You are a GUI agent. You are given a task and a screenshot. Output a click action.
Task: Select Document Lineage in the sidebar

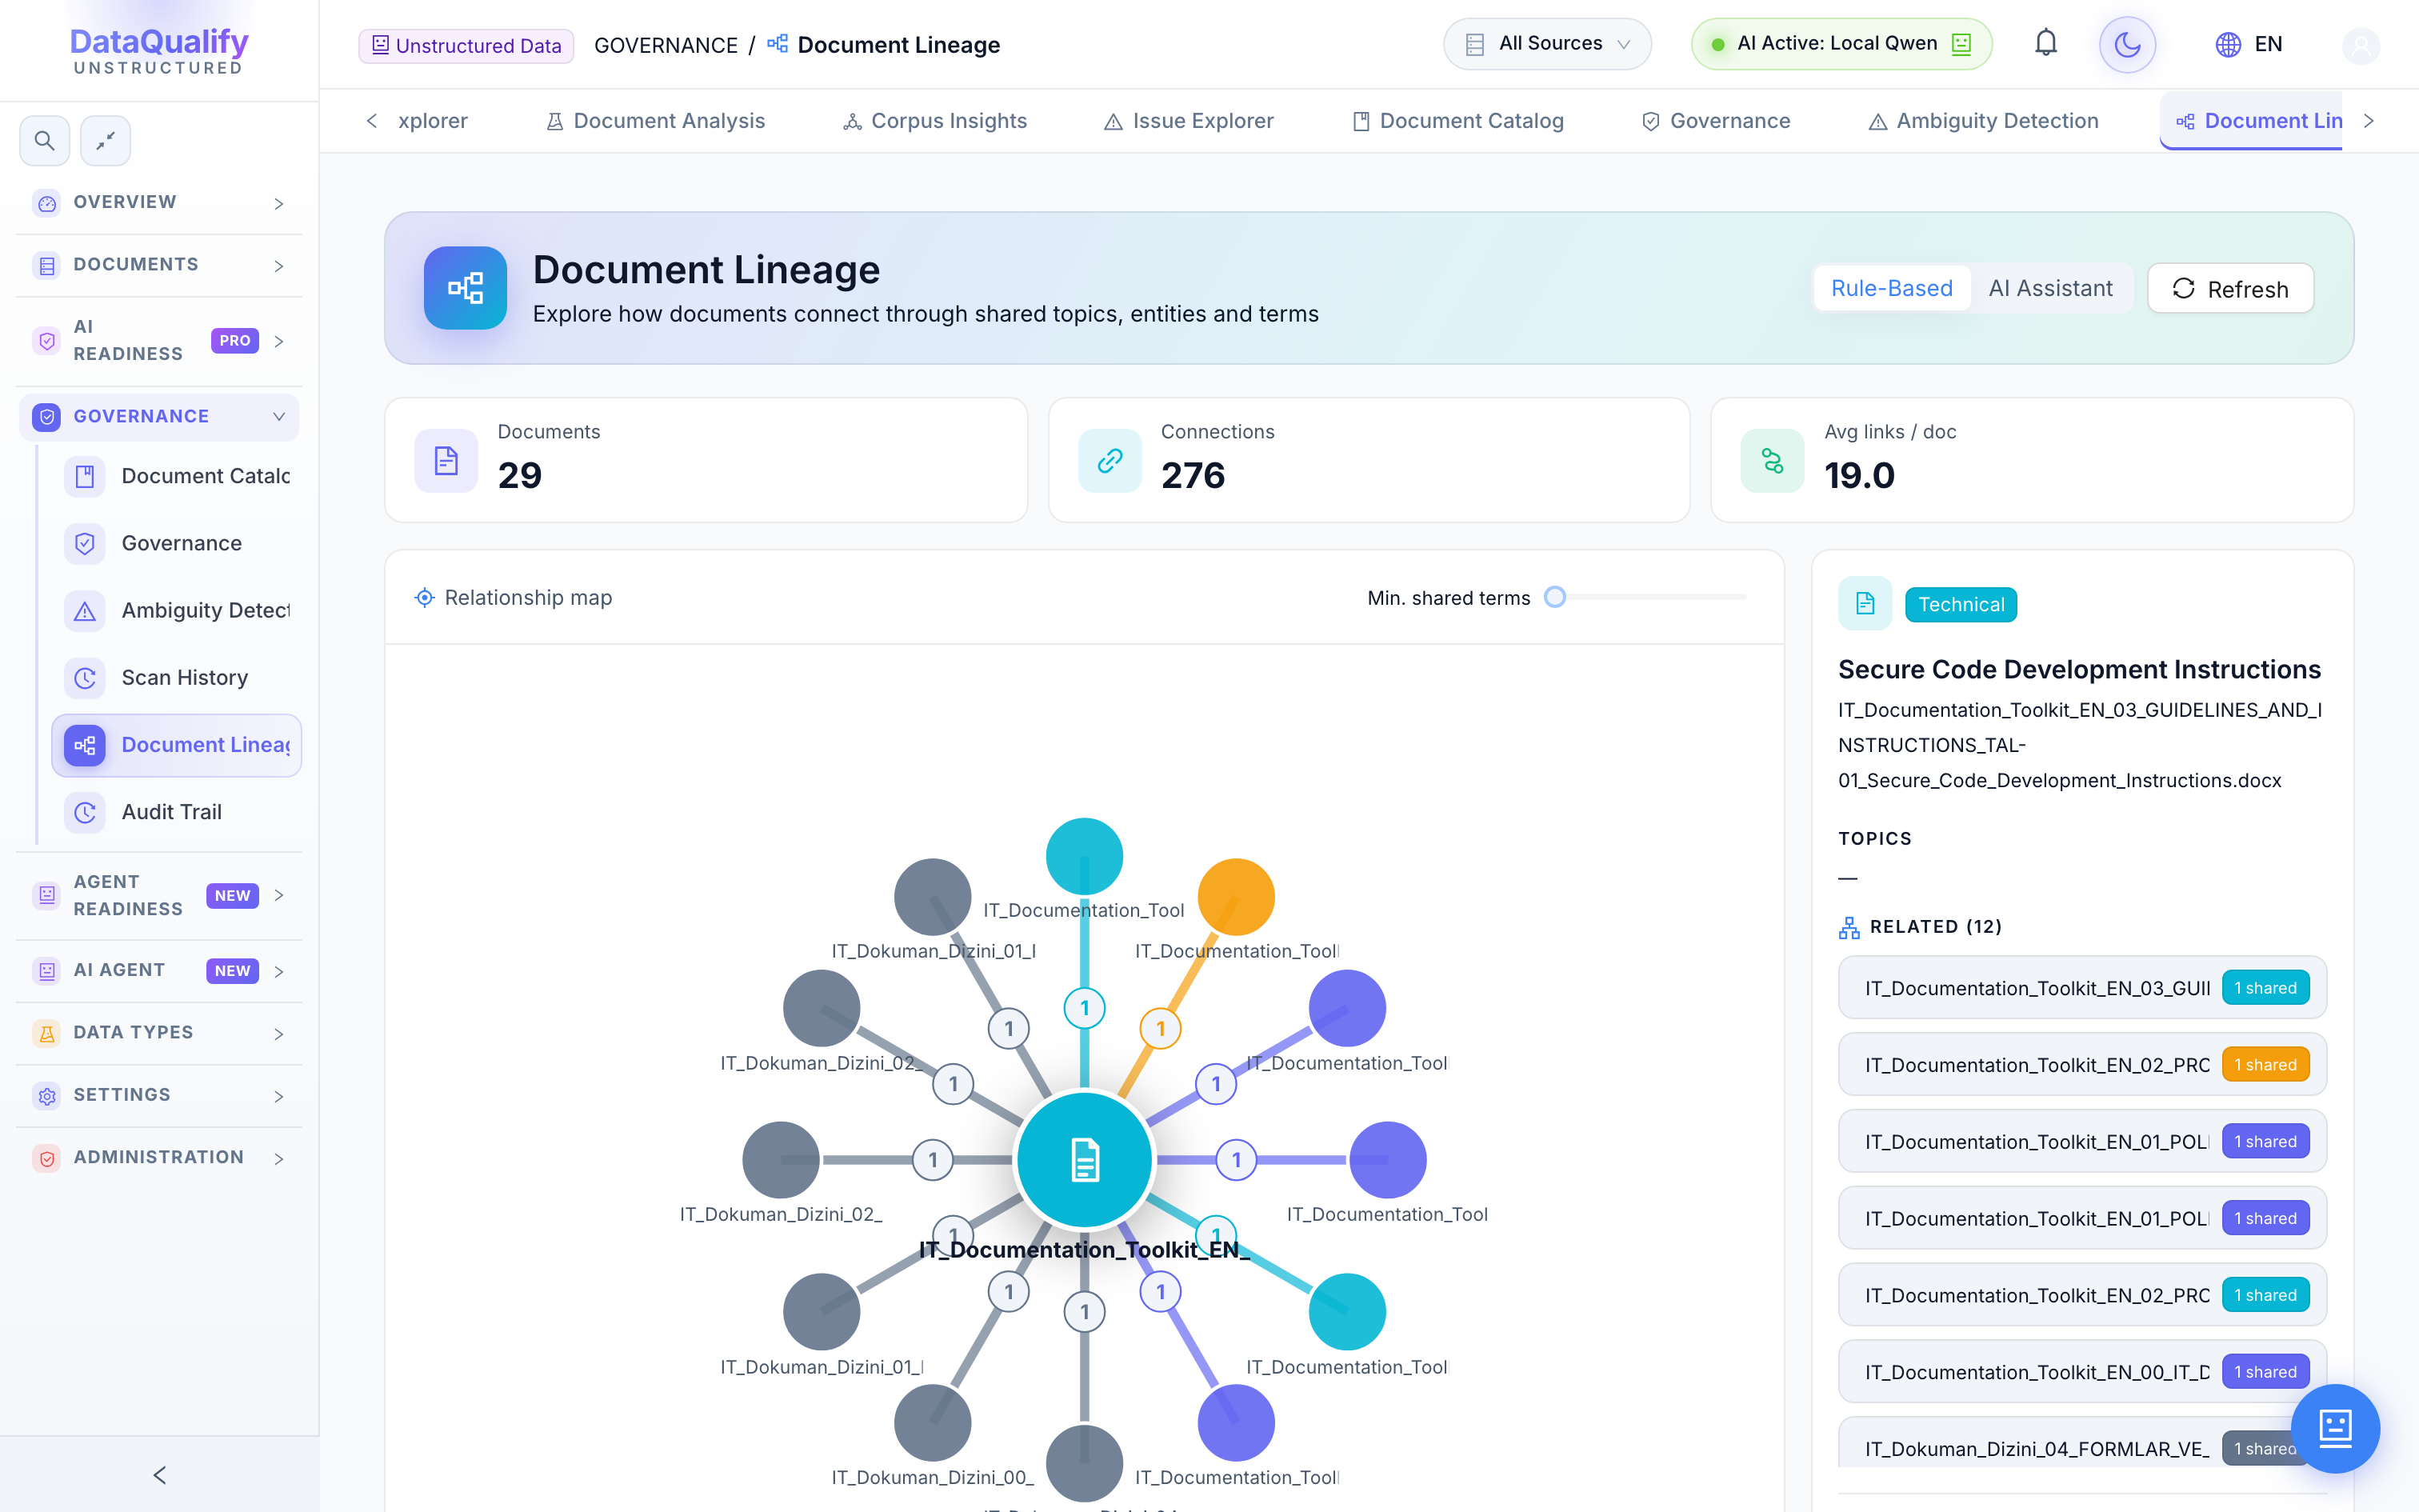[x=177, y=745]
